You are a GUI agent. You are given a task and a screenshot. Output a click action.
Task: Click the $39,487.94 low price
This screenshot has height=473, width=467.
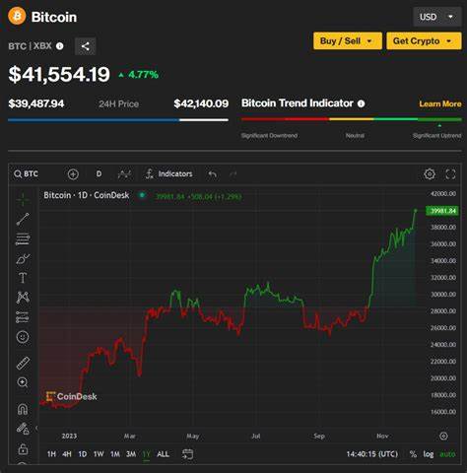(x=36, y=103)
